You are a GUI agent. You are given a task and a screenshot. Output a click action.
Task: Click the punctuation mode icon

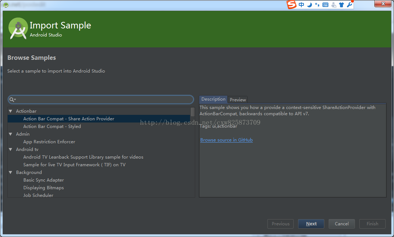[317, 5]
